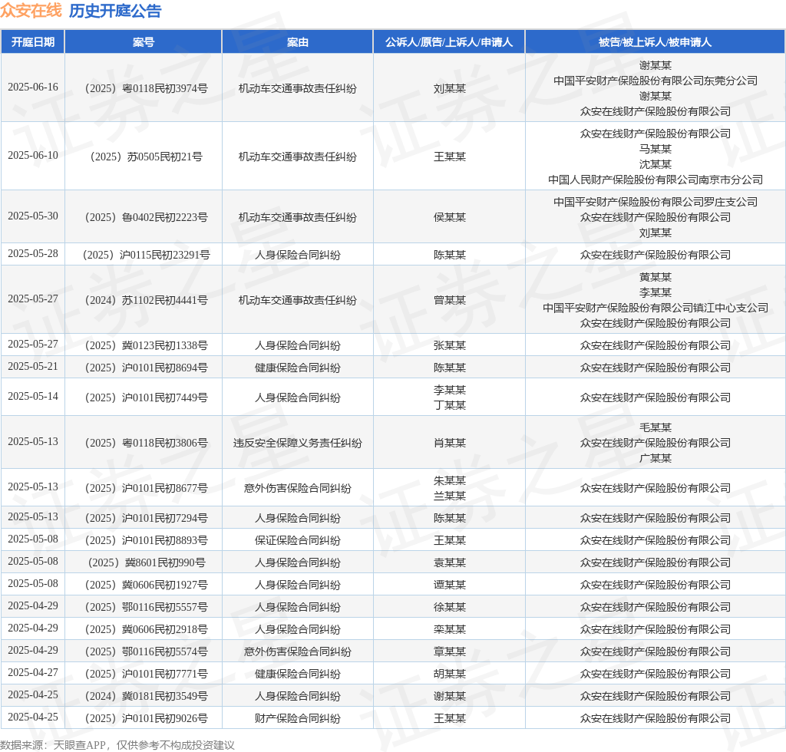Click plaintiff 侯某某
Screen dimensions: 786x752
[x=450, y=217]
